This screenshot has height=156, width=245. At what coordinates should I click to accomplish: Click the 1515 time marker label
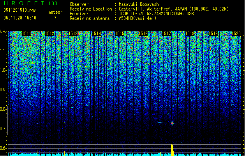coord(120,34)
